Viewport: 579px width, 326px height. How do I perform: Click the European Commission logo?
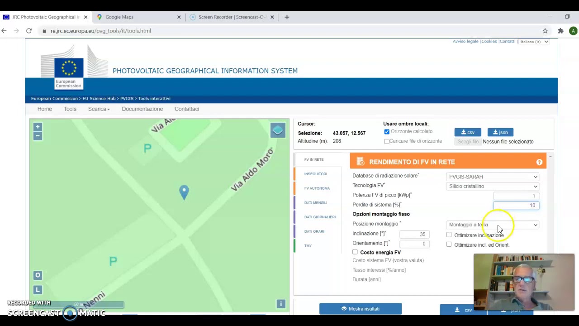click(69, 67)
